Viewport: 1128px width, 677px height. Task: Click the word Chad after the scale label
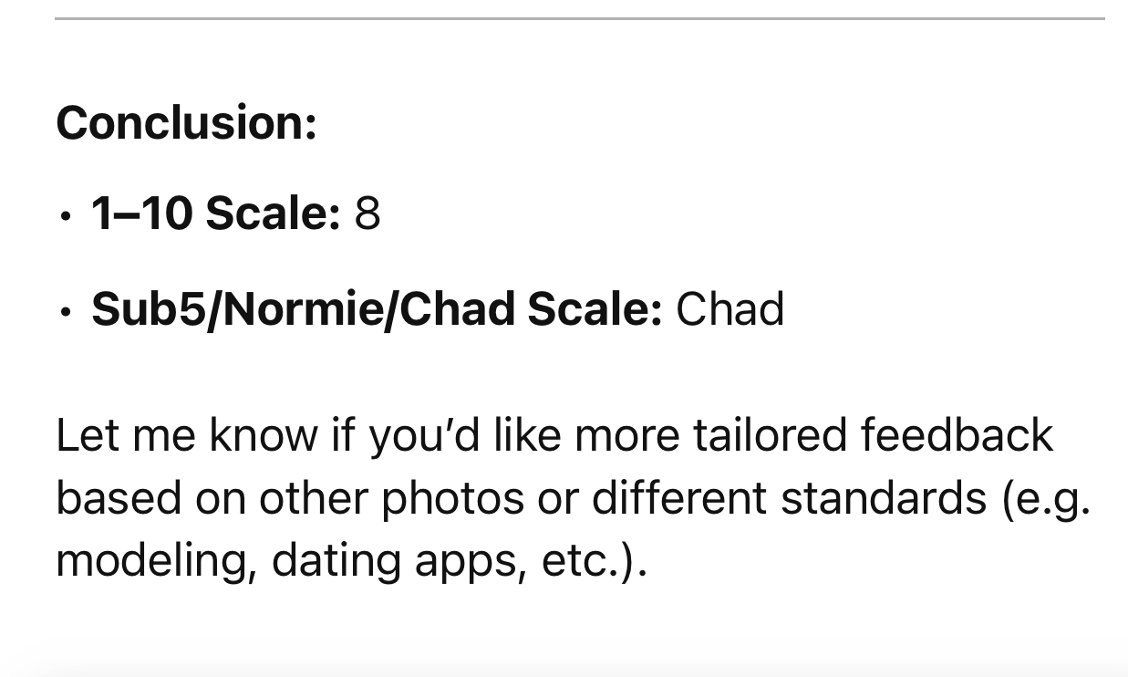730,308
